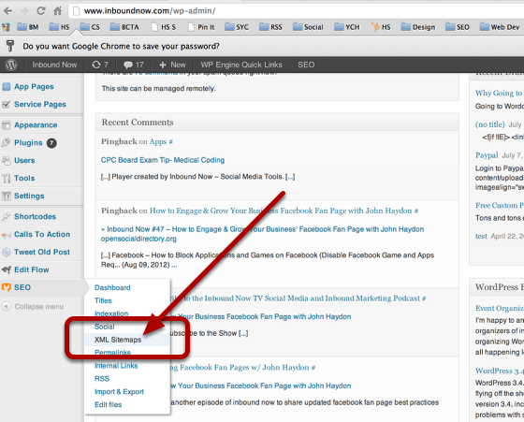The width and height of the screenshot is (524, 422).
Task: Open Users menu in sidebar
Action: [24, 160]
